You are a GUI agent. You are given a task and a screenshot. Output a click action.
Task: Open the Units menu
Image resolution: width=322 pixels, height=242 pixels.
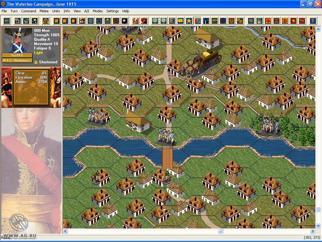[x=56, y=11]
